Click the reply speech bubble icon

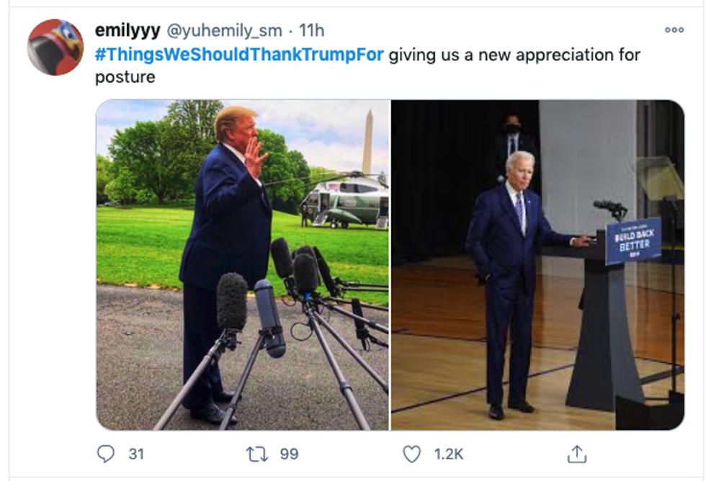point(105,454)
